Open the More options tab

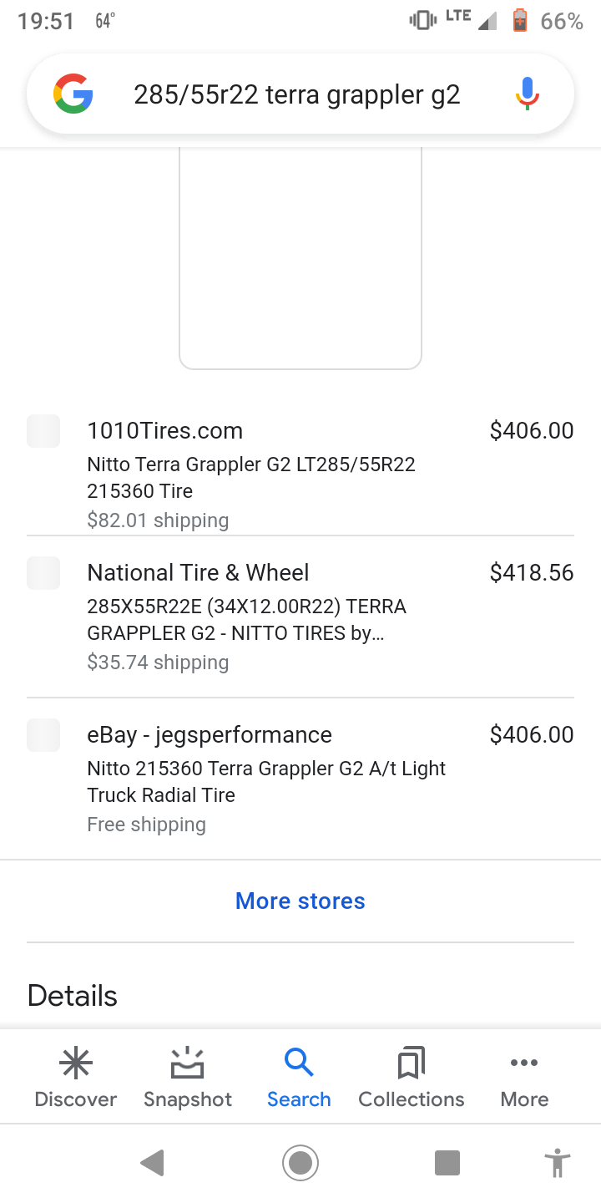(x=524, y=1078)
